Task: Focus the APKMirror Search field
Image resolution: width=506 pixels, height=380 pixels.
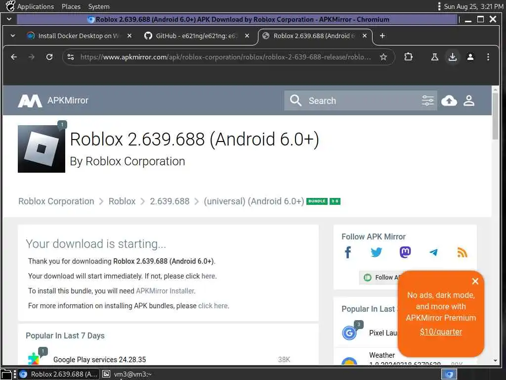Action: [x=360, y=100]
